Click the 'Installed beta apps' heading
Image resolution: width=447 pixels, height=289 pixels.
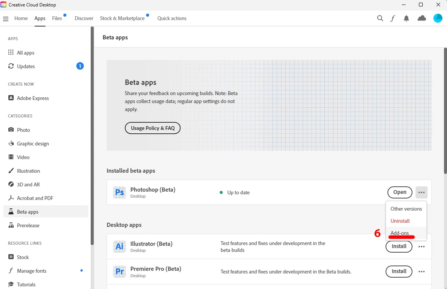(x=131, y=171)
